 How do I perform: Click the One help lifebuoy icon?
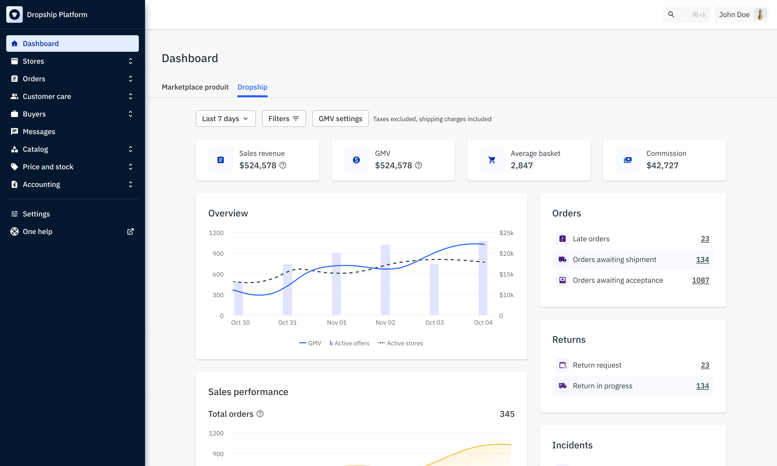pos(15,231)
